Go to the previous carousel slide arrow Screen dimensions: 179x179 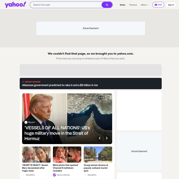(100, 138)
